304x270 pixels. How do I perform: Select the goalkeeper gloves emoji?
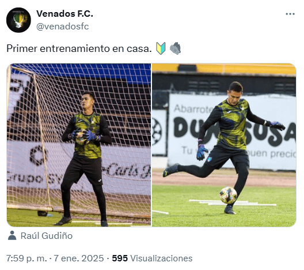(x=175, y=48)
